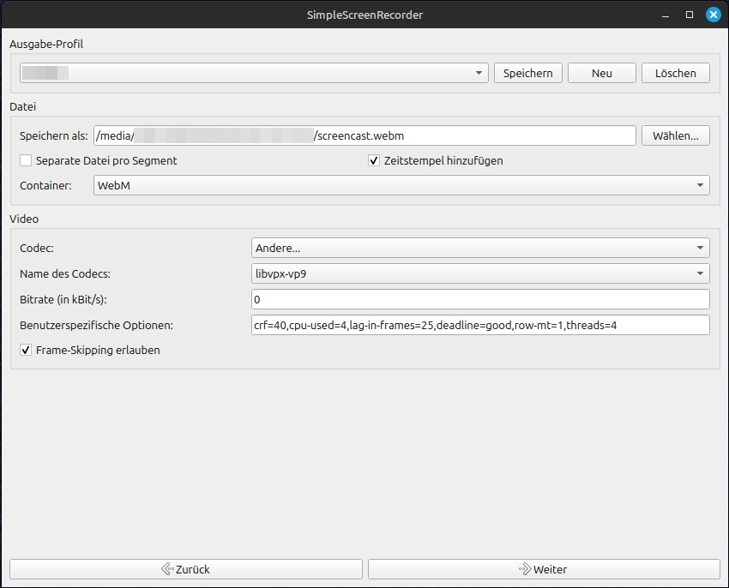
Task: Click the Benutzerspezifische Optionen input field
Action: coord(480,325)
